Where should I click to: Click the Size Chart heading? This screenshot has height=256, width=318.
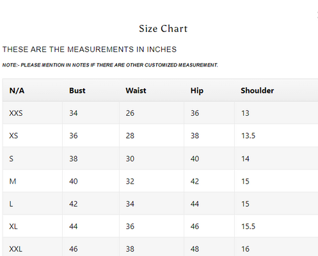[163, 29]
